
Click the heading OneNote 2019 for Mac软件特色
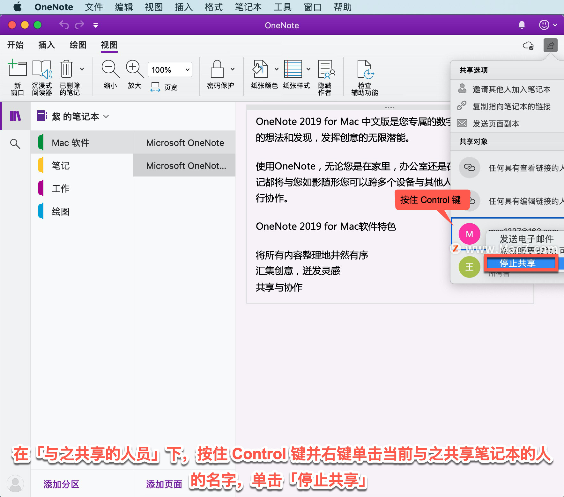click(326, 226)
